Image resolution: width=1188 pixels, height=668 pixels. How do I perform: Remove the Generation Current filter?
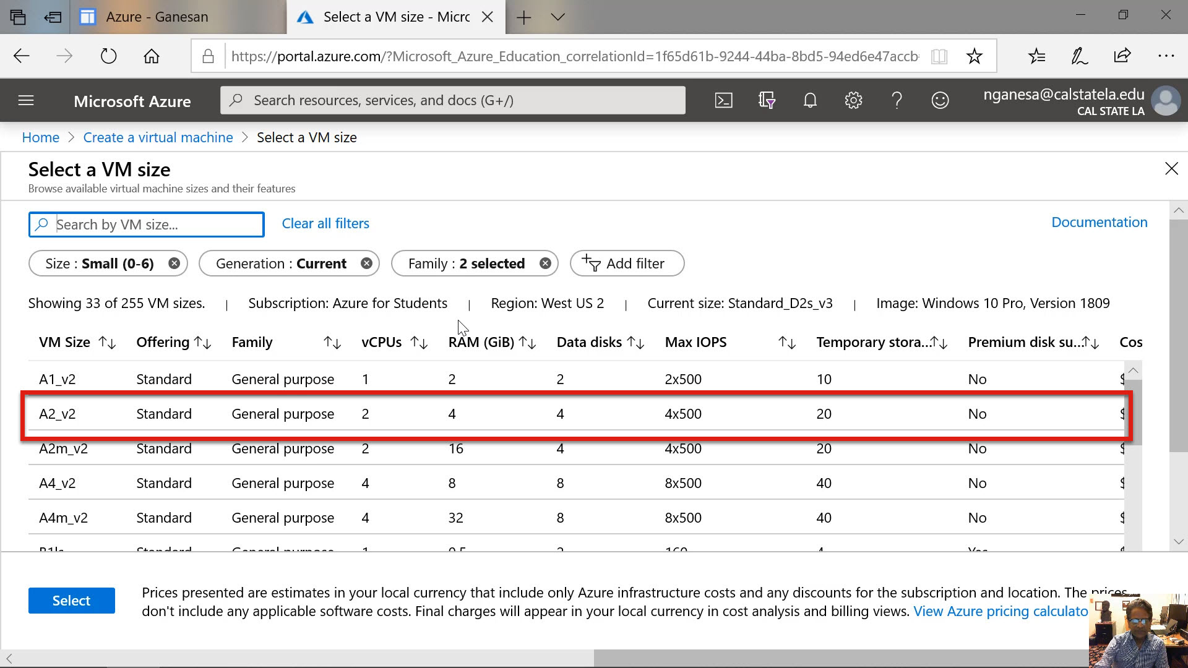pyautogui.click(x=367, y=263)
